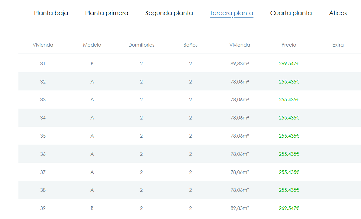
Task: Open the Planta baja tab
Action: click(51, 13)
